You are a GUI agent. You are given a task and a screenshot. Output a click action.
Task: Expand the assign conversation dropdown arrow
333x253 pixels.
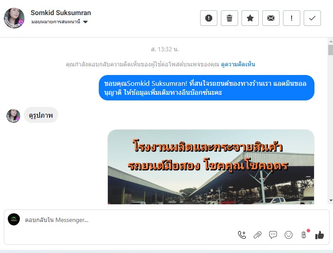(x=85, y=22)
